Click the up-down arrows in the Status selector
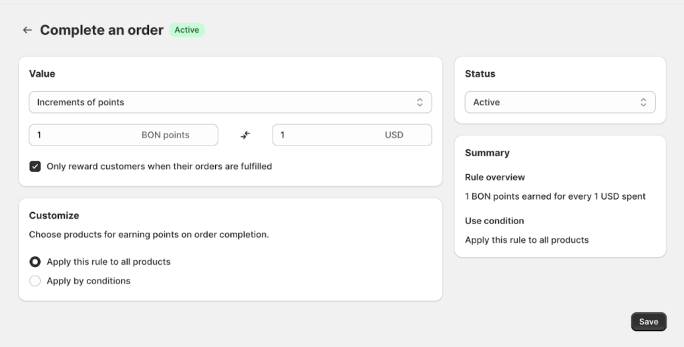The width and height of the screenshot is (684, 347). [643, 103]
